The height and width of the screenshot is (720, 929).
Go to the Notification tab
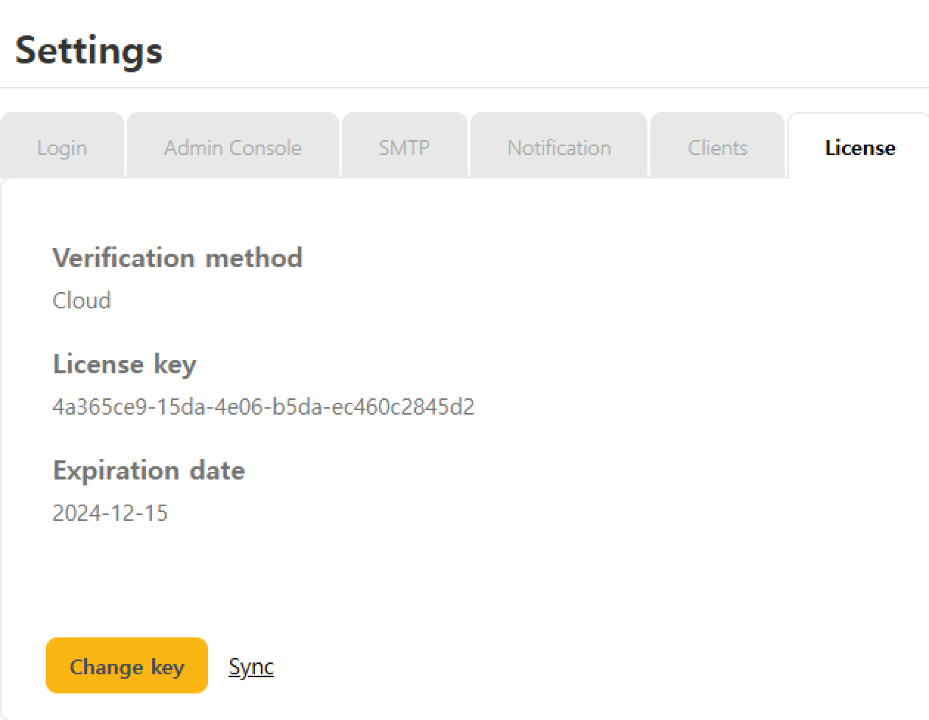[x=559, y=148]
